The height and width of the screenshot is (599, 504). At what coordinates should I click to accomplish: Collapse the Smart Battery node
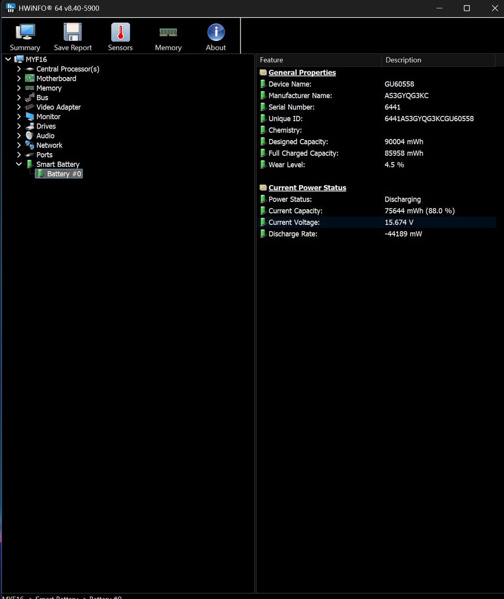19,164
